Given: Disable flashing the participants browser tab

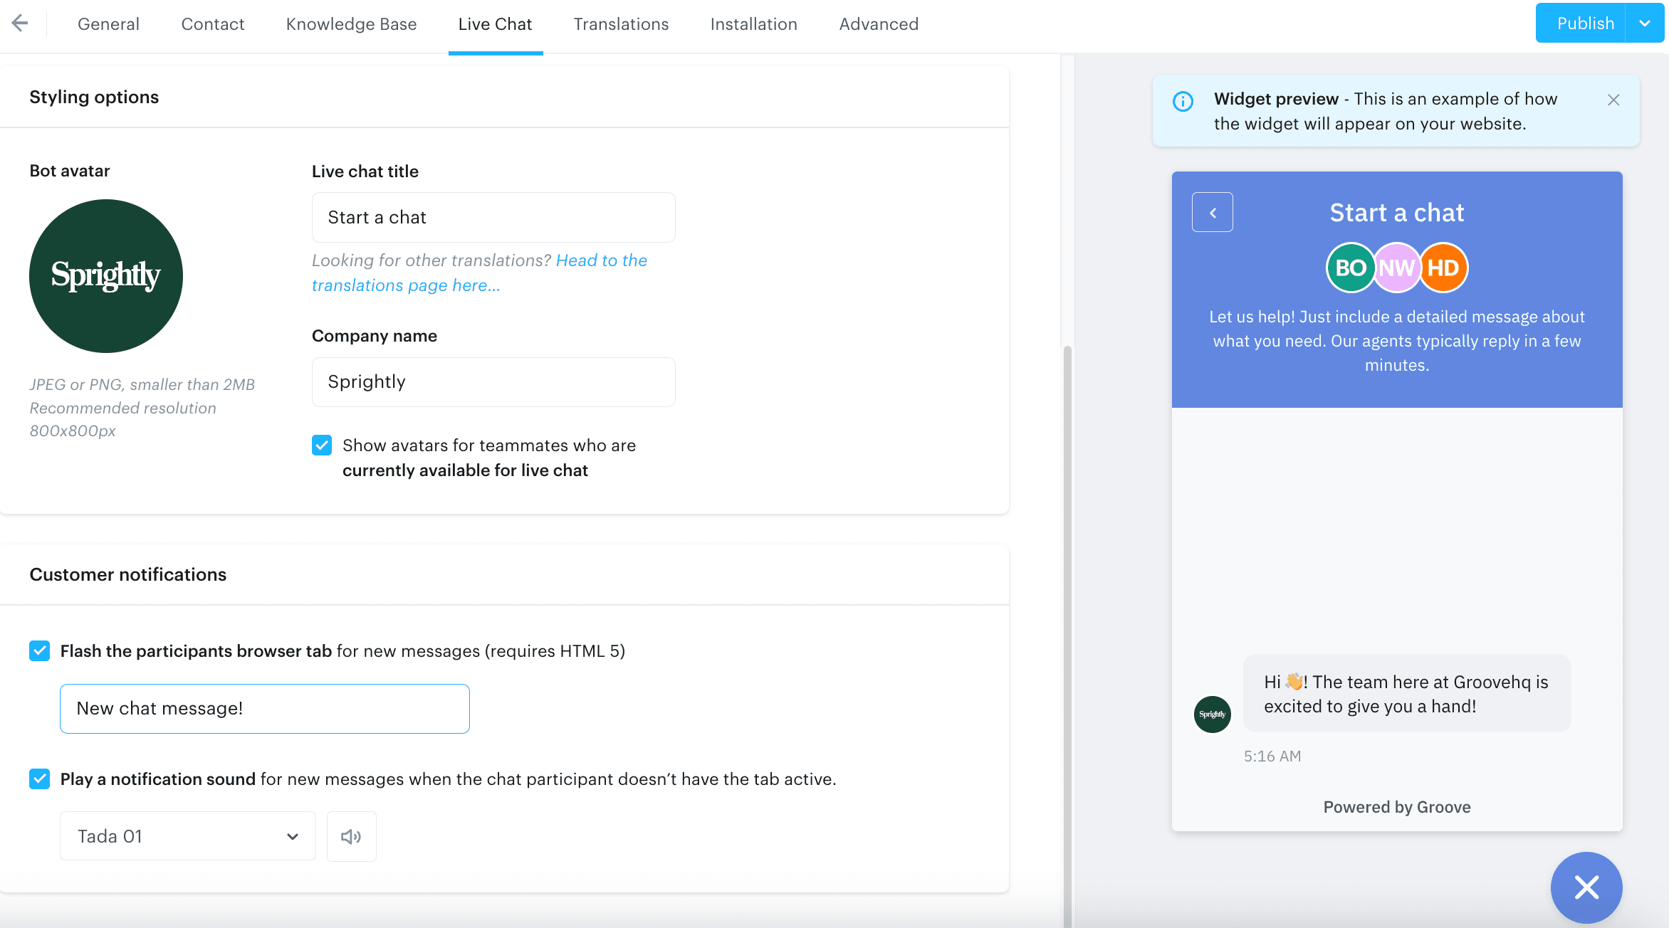Looking at the screenshot, I should click(39, 650).
